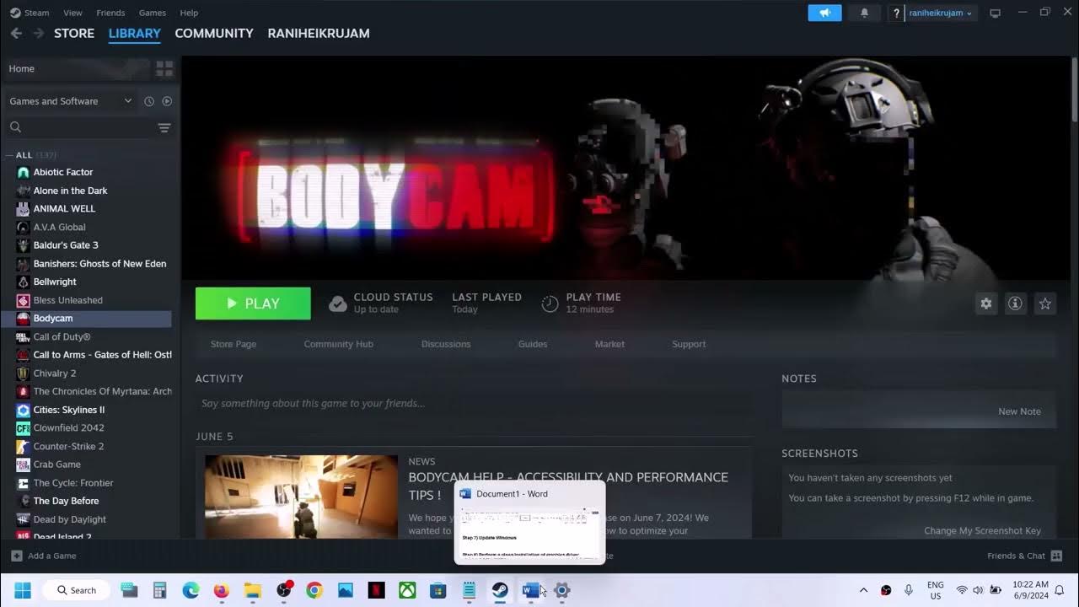
Task: Add Bodycam to favorites with star icon
Action: pos(1045,303)
